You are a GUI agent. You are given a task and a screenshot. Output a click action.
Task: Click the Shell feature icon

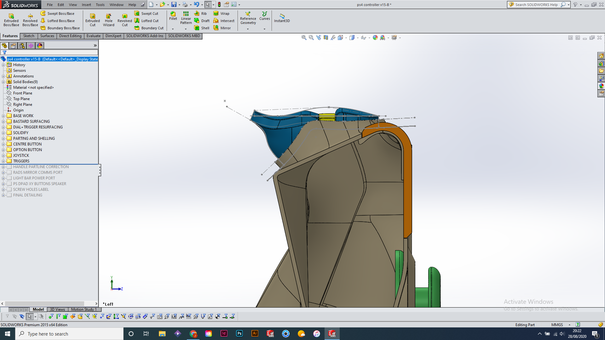(202, 28)
